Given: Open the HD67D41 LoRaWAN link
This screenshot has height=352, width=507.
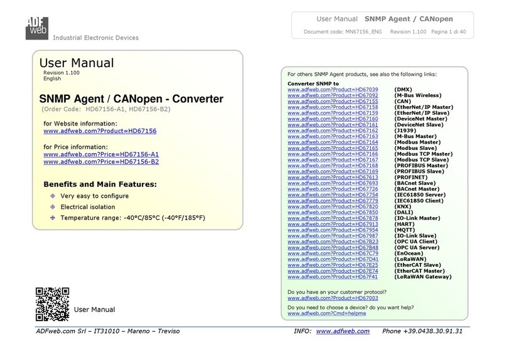Looking at the screenshot, I should [x=333, y=259].
